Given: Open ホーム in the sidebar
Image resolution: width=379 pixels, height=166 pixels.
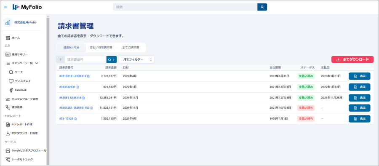Looking at the screenshot, I should [x=16, y=38].
